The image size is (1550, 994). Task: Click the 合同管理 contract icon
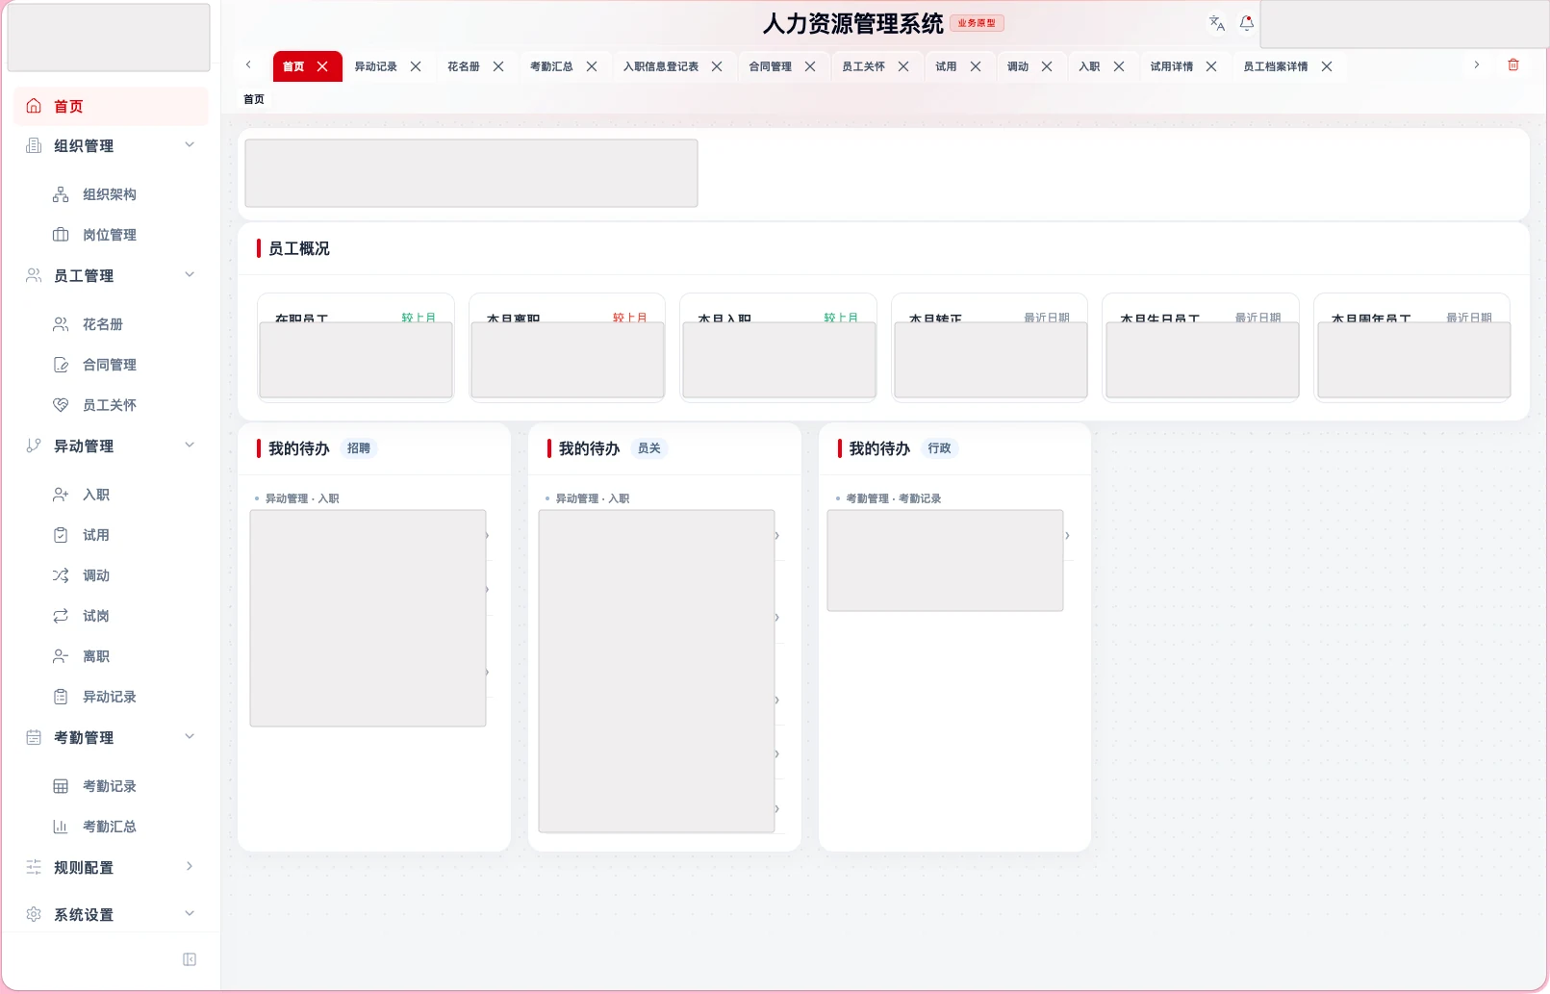click(61, 365)
